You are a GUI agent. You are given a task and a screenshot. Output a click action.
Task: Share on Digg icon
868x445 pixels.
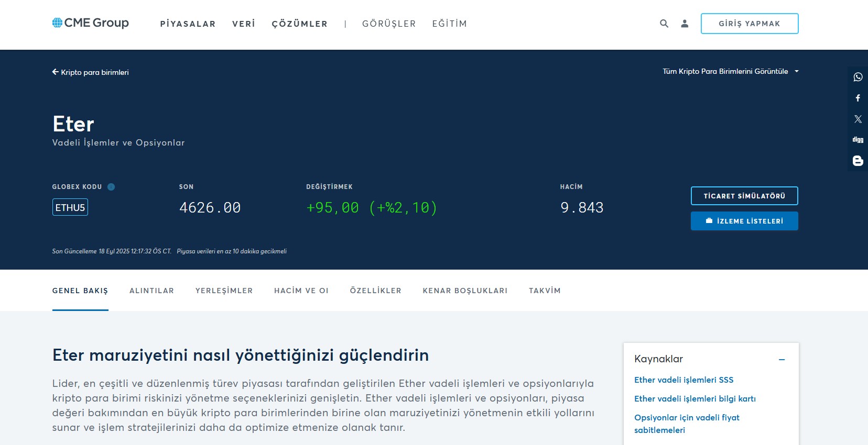point(858,140)
